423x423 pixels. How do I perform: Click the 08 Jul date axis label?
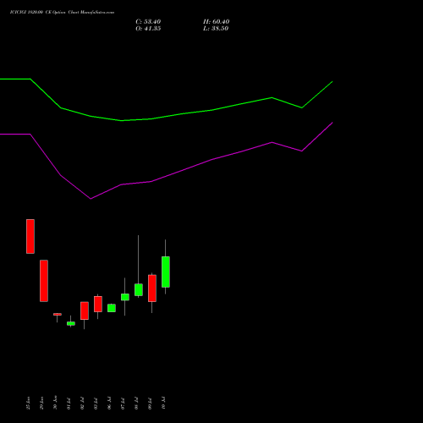(x=136, y=403)
